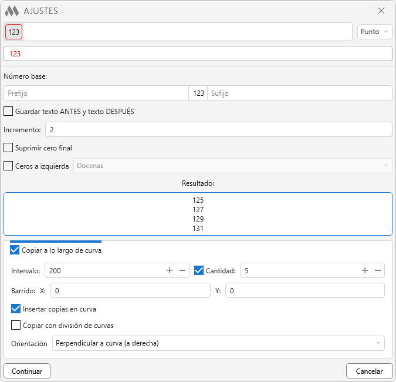Click the minus icon for Intervalo

click(182, 271)
